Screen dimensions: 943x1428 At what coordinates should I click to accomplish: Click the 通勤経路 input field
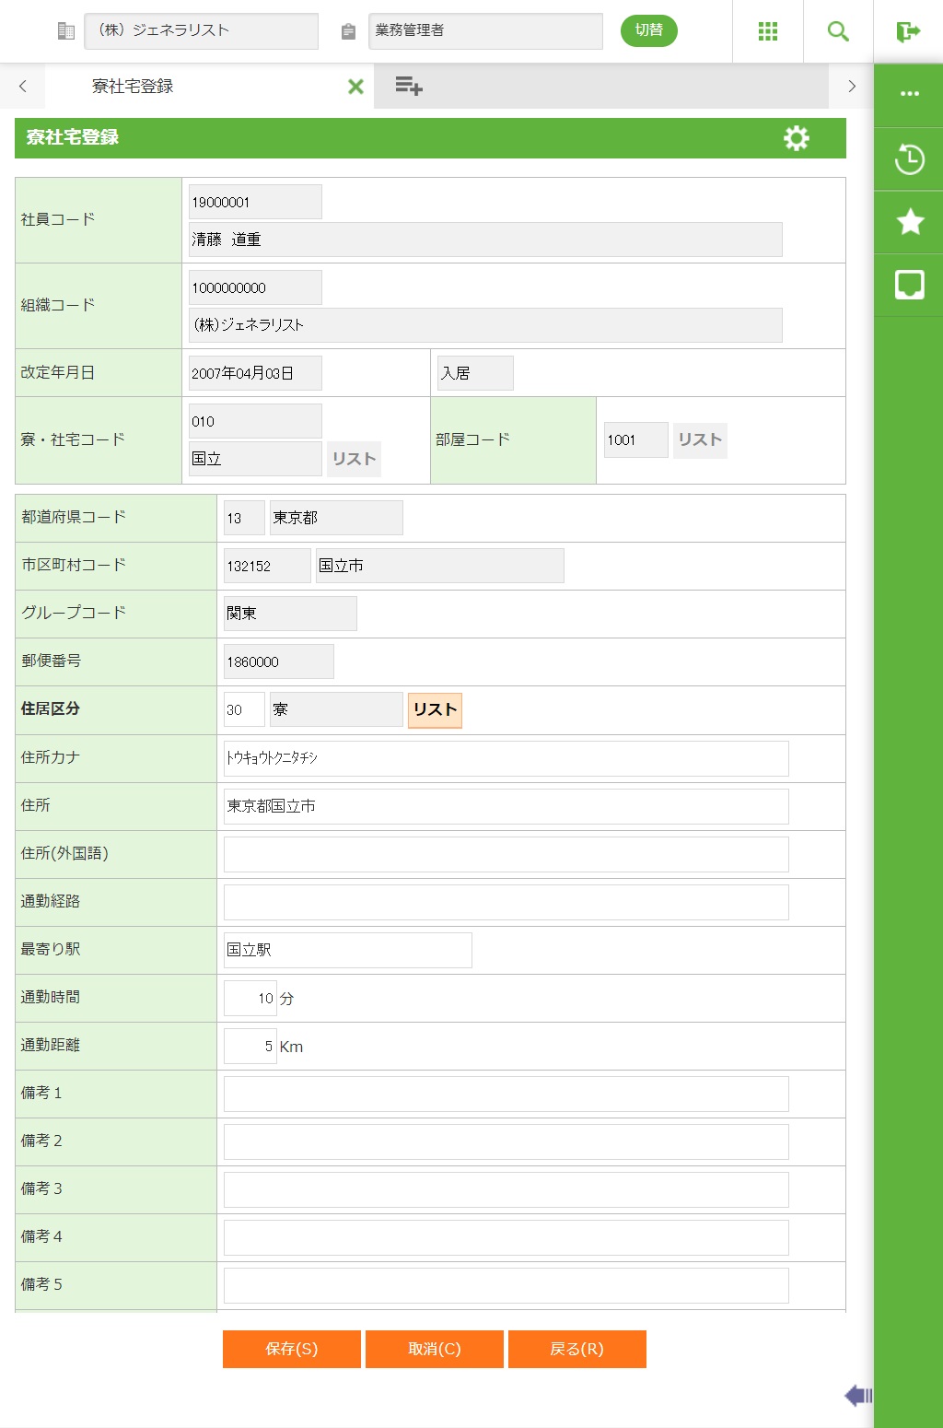pyautogui.click(x=506, y=902)
